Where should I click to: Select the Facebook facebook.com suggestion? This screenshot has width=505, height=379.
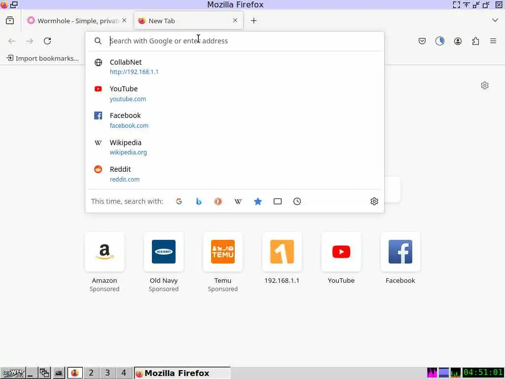coord(234,120)
